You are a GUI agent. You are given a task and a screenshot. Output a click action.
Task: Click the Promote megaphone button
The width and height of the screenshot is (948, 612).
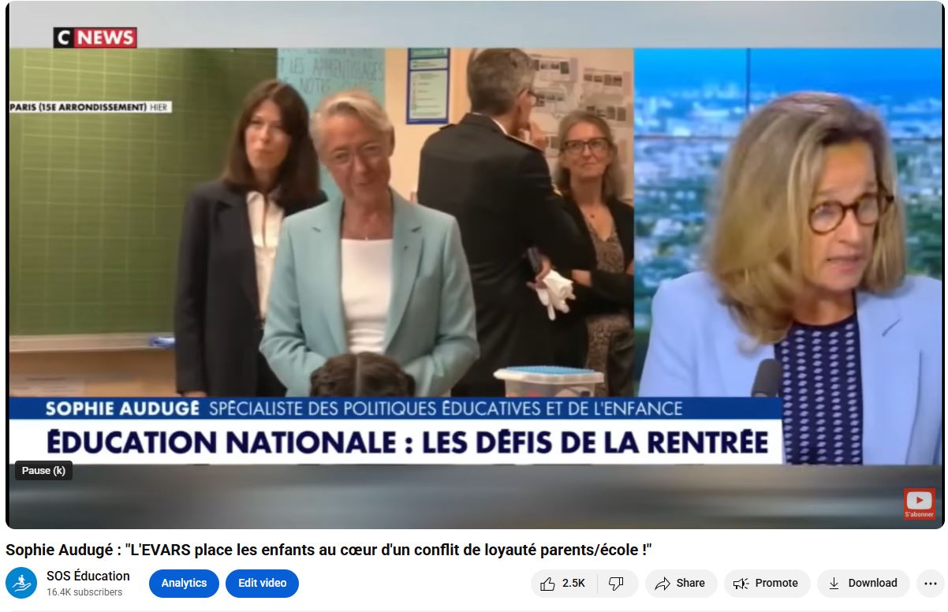click(767, 584)
